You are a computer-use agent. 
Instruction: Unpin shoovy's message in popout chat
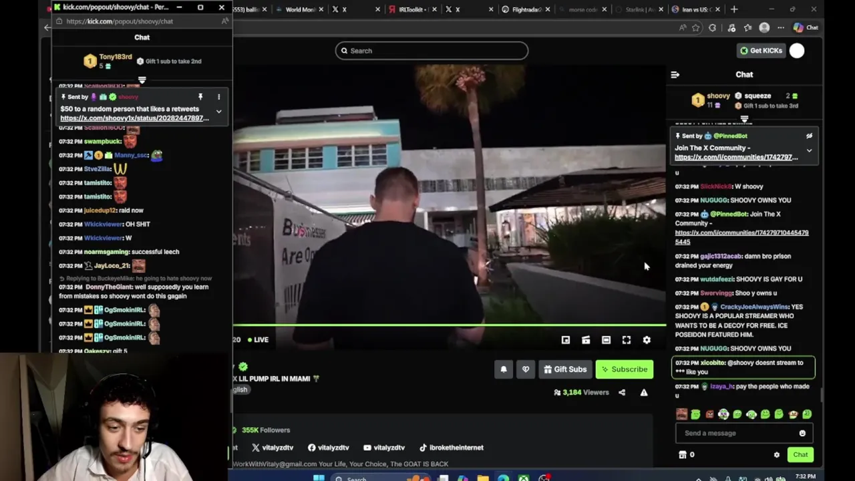point(200,97)
